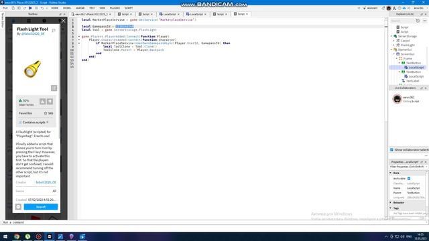Click the Explorer search field
This screenshot has width=429, height=241.
coord(402,21)
